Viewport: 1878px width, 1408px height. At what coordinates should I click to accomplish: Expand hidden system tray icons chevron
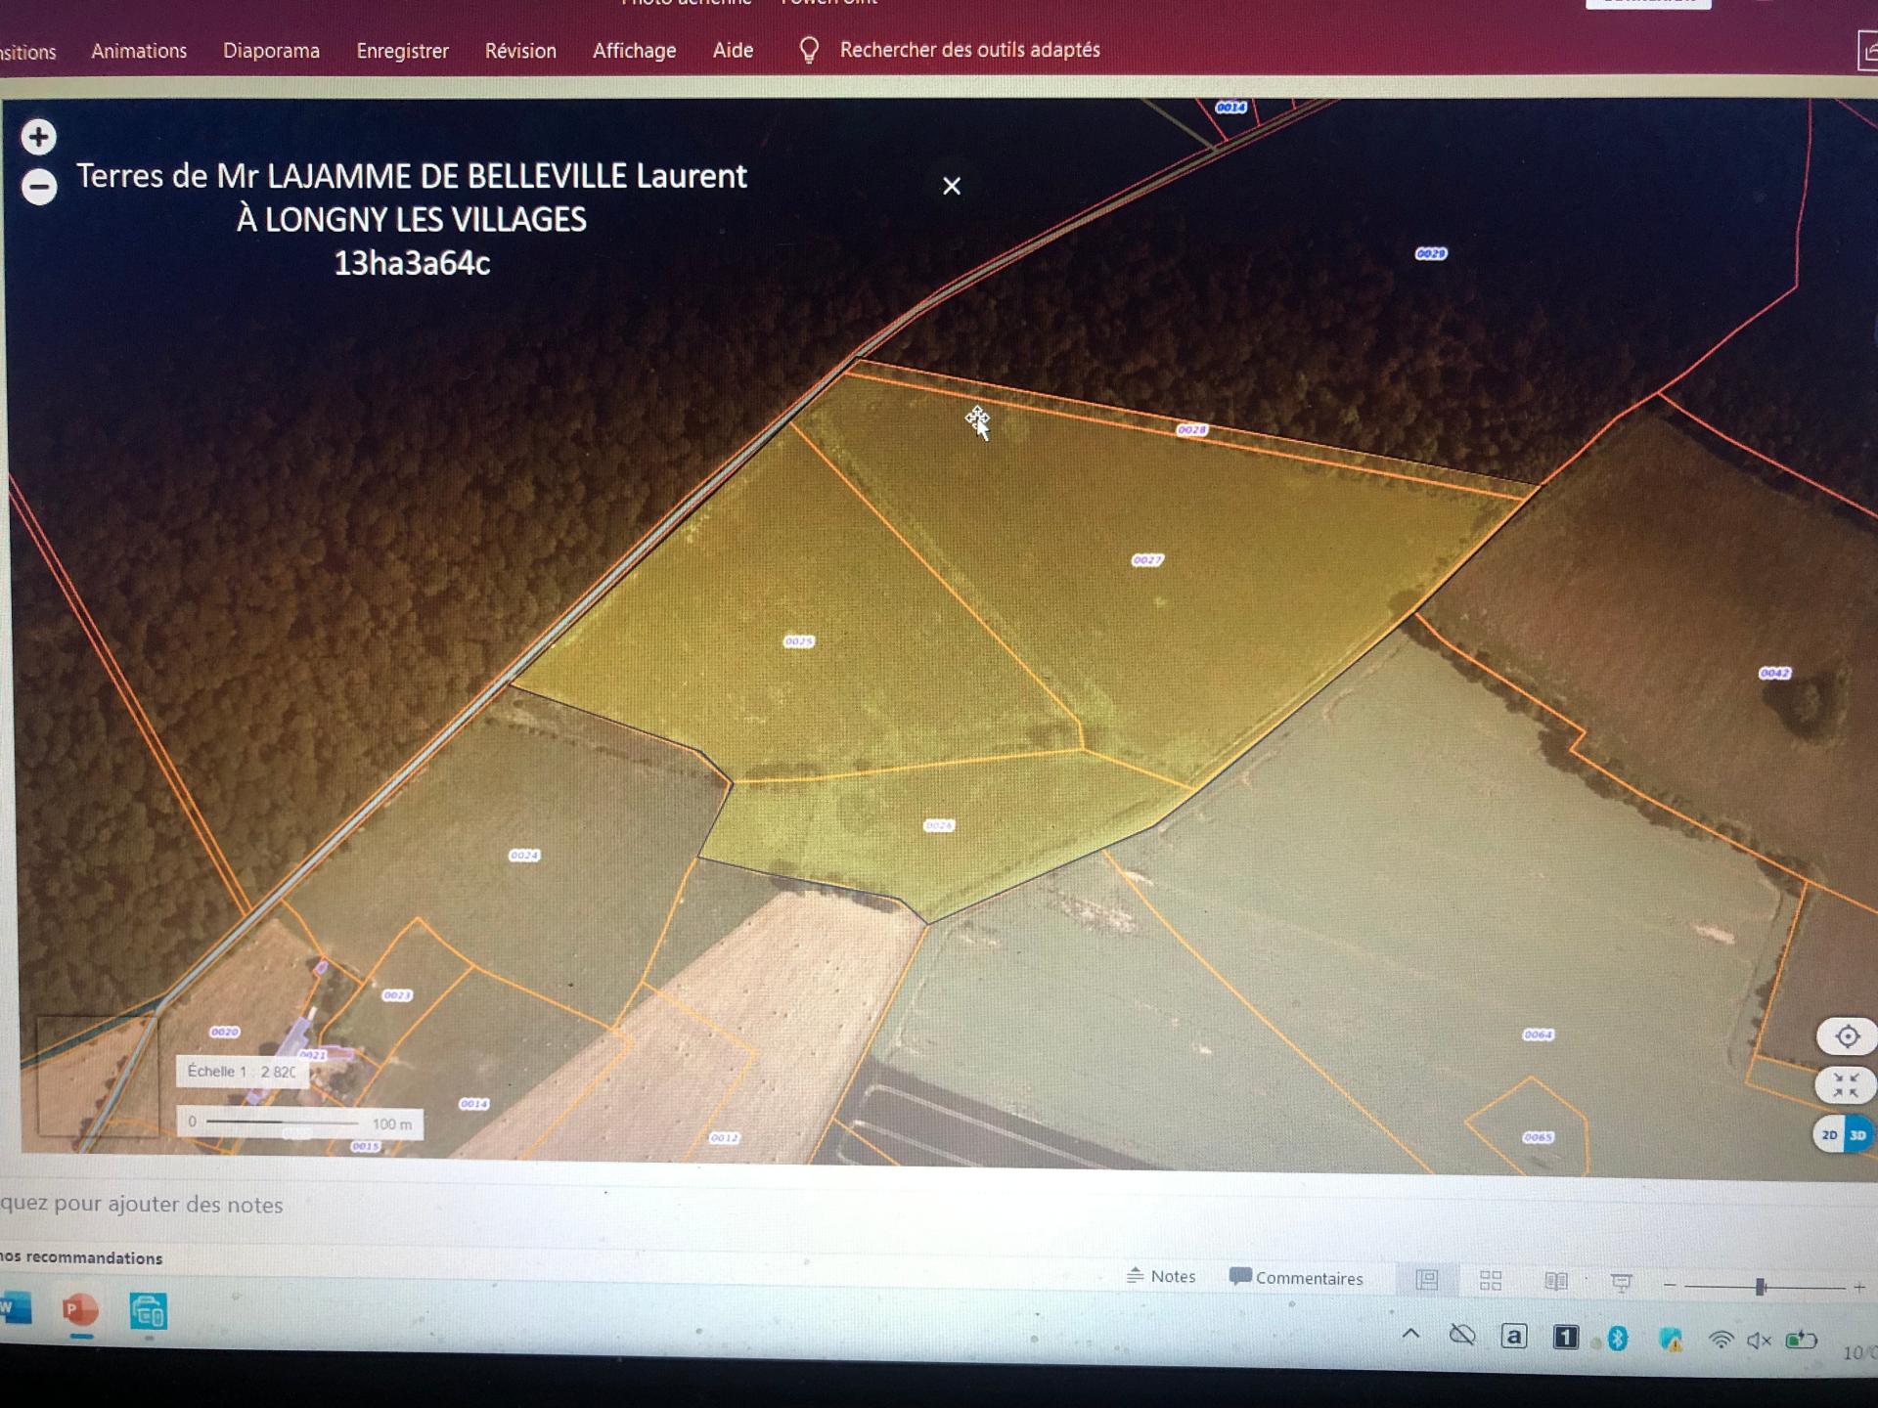(x=1410, y=1334)
